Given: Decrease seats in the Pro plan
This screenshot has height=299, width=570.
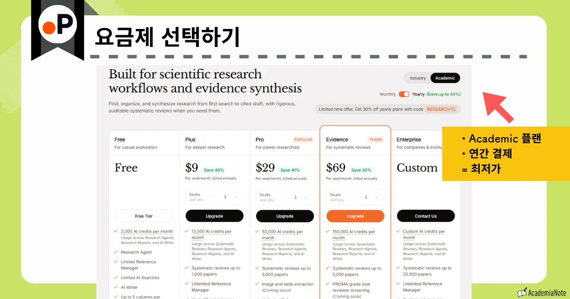Looking at the screenshot, I should click(285, 197).
